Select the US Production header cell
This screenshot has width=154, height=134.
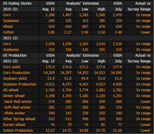coord(15,55)
